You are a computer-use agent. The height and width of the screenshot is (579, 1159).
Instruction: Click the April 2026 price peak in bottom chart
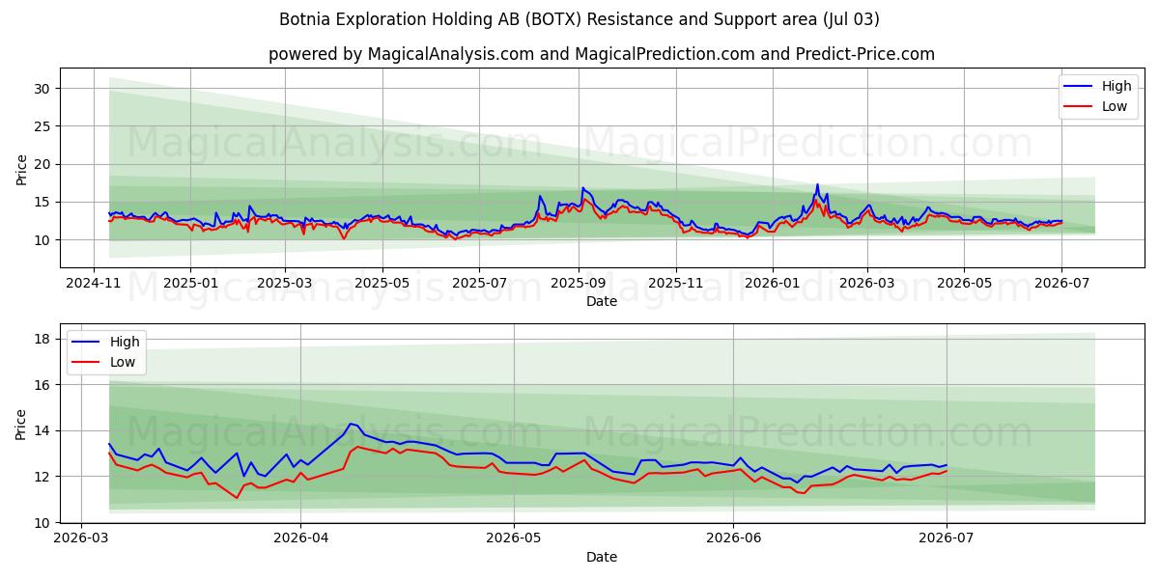pyautogui.click(x=352, y=424)
